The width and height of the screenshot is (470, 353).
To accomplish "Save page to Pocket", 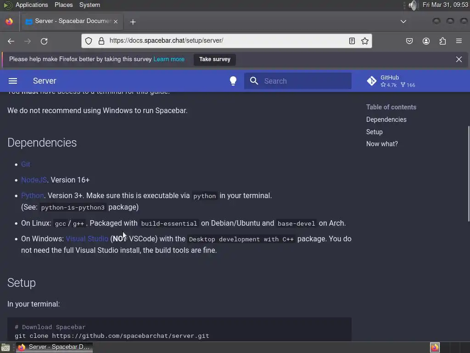I will click(x=409, y=41).
